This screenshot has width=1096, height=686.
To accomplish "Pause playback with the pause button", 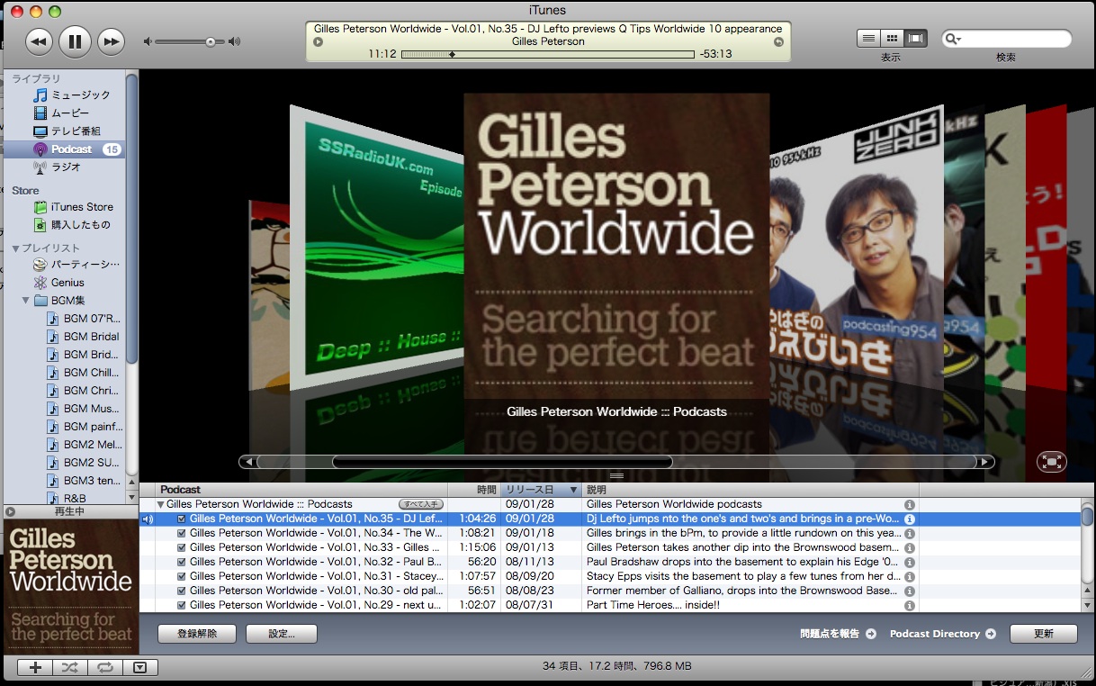I will pos(75,41).
